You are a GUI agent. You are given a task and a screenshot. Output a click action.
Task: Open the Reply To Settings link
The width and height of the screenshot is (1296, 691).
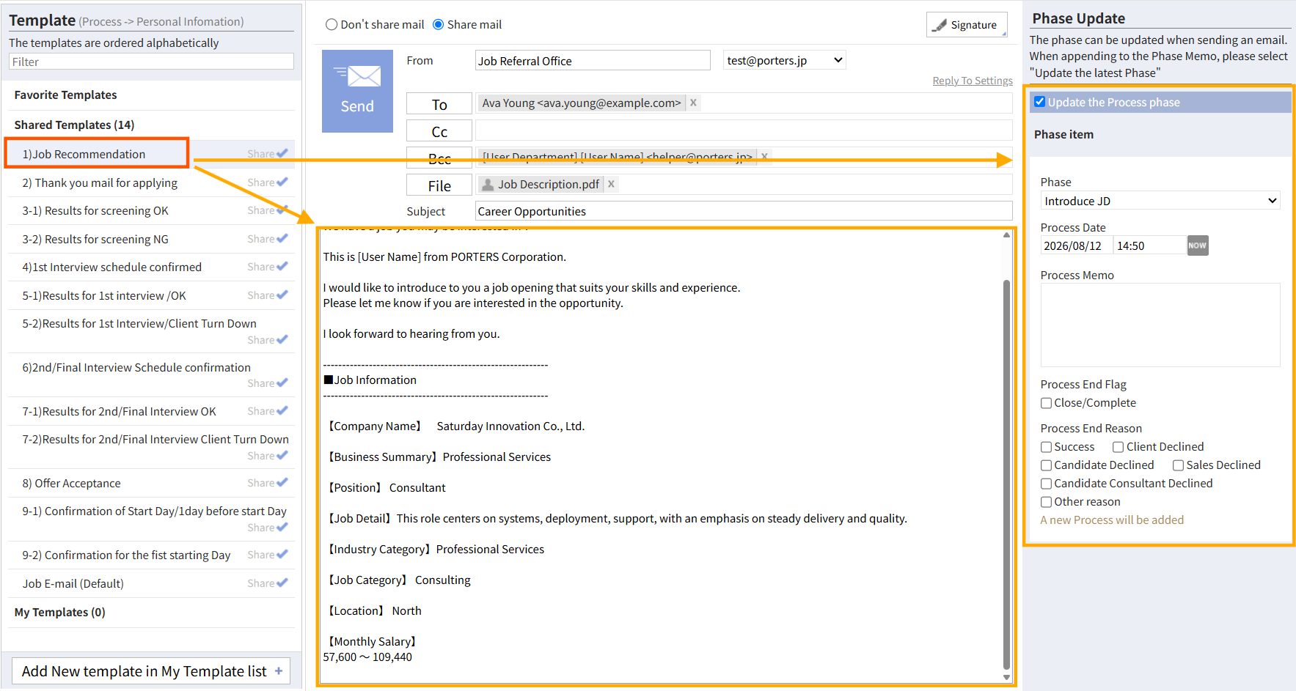coord(973,81)
